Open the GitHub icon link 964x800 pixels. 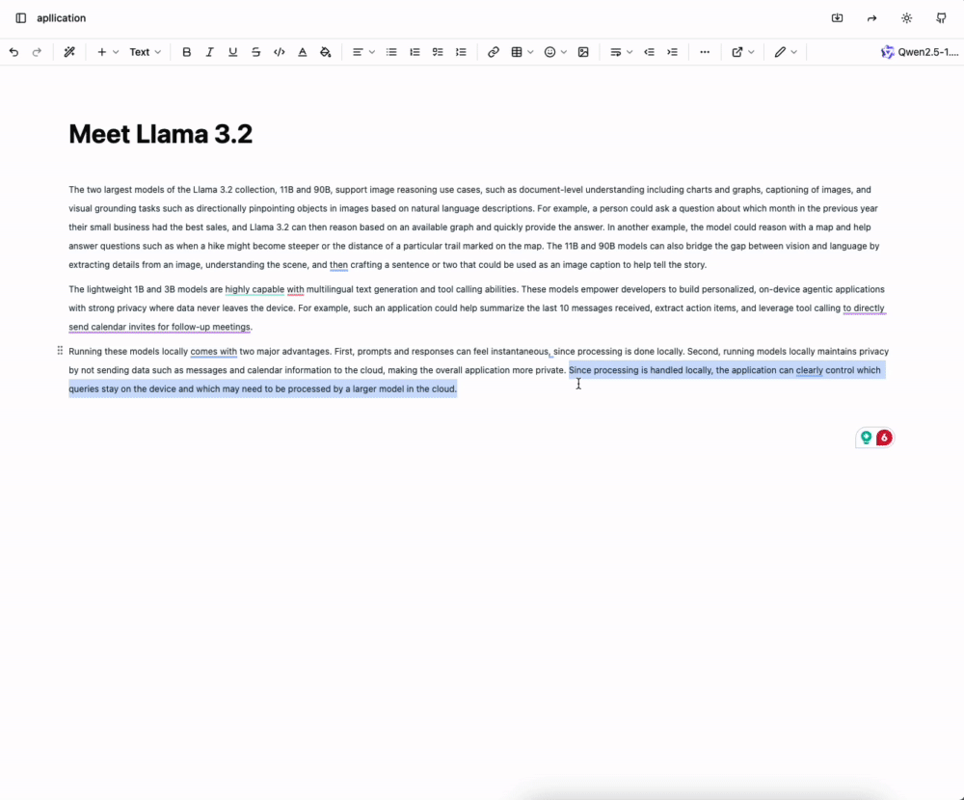tap(941, 18)
